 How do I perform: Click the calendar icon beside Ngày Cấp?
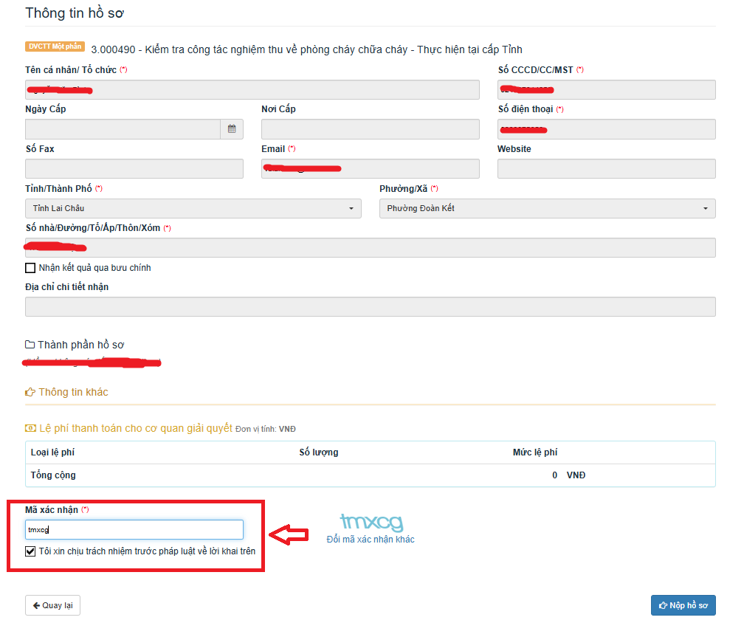(x=232, y=129)
